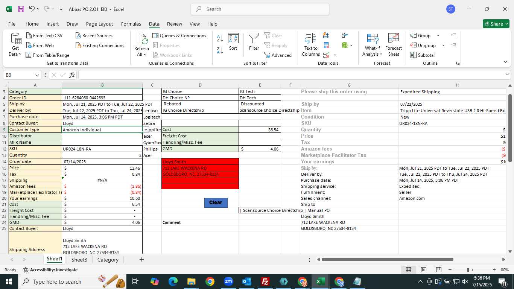Screen dimensions: 514x289
Task: Switch to the Insert ribbon tab
Action: click(x=53, y=24)
